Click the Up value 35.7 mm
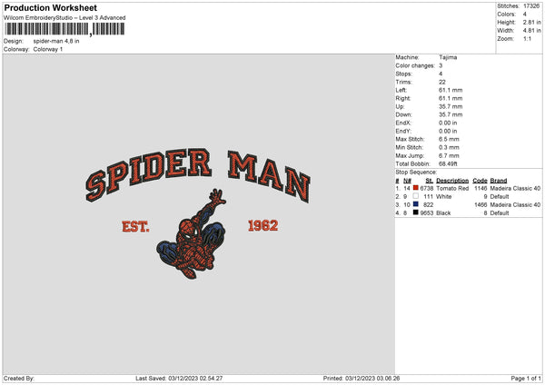Screen dimensions: 545x385 (x=451, y=106)
